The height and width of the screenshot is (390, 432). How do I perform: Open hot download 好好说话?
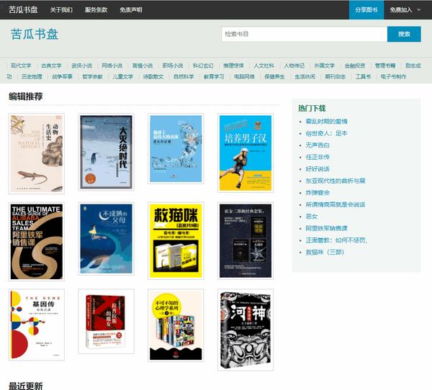pos(318,169)
